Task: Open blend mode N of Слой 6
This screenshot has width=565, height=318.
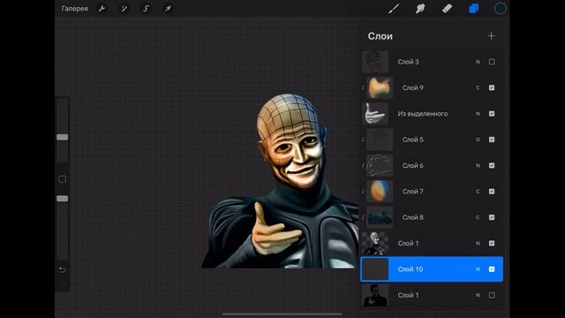Action: 478,165
